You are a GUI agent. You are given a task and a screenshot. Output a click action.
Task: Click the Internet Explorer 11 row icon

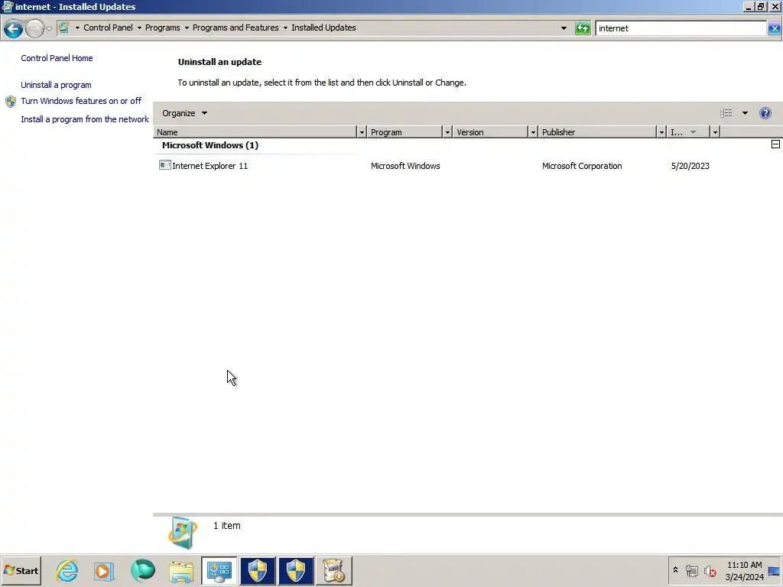tap(165, 165)
